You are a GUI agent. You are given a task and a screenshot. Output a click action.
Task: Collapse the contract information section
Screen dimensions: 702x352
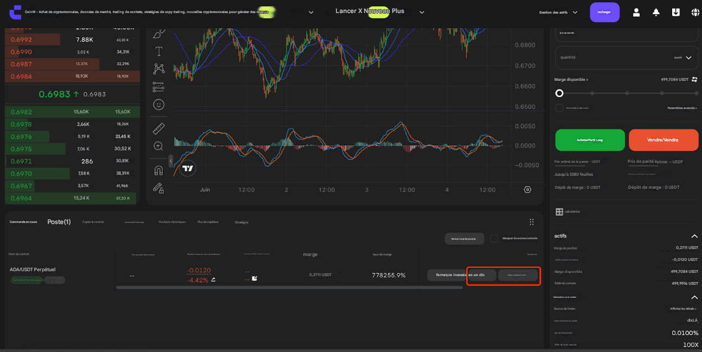pyautogui.click(x=694, y=297)
